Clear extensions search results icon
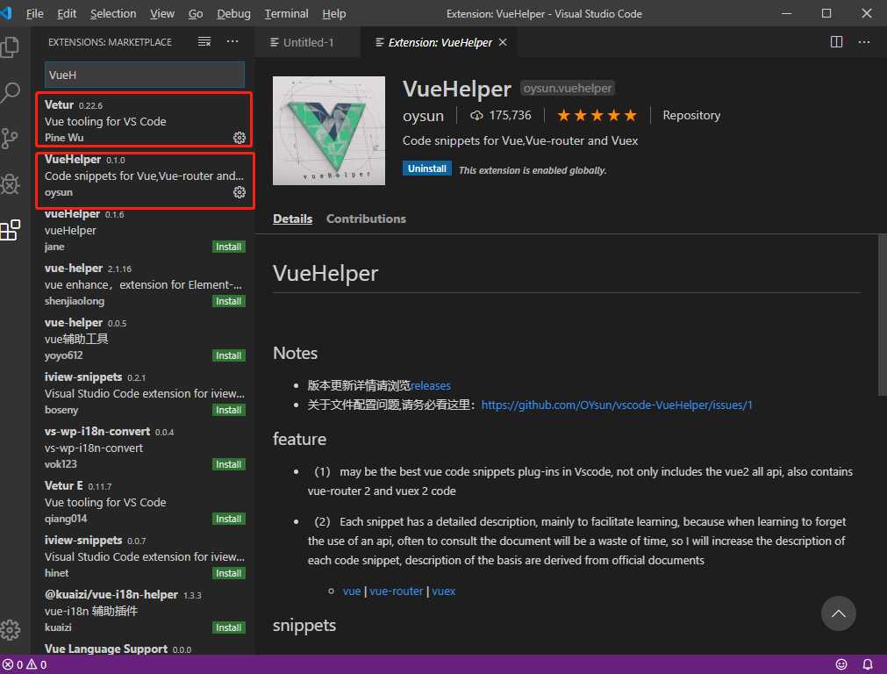This screenshot has height=674, width=887. pyautogui.click(x=204, y=42)
